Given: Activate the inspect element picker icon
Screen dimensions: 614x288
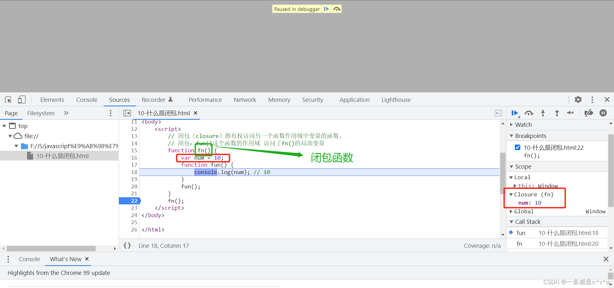Looking at the screenshot, I should point(8,100).
